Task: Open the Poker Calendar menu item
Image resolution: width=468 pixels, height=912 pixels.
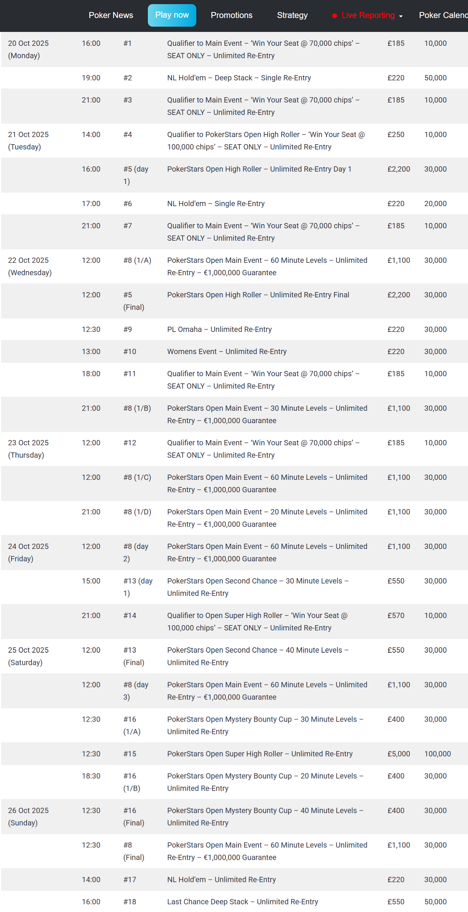Action: (443, 15)
